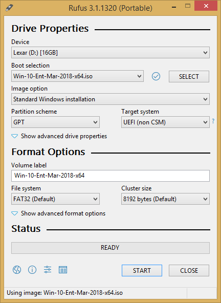
Task: Click the Boot selection label
Action: 30,66
